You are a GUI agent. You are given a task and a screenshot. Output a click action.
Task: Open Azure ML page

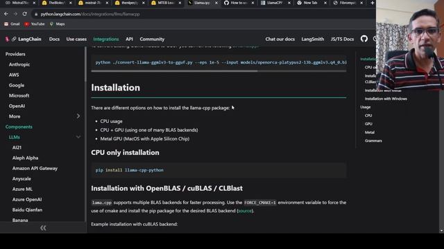pyautogui.click(x=22, y=189)
